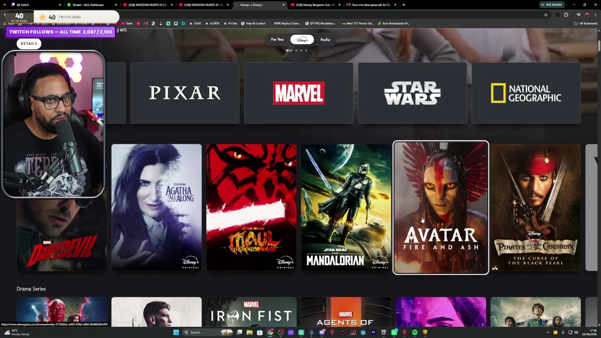Open the All Bookmarks folder

586,23
